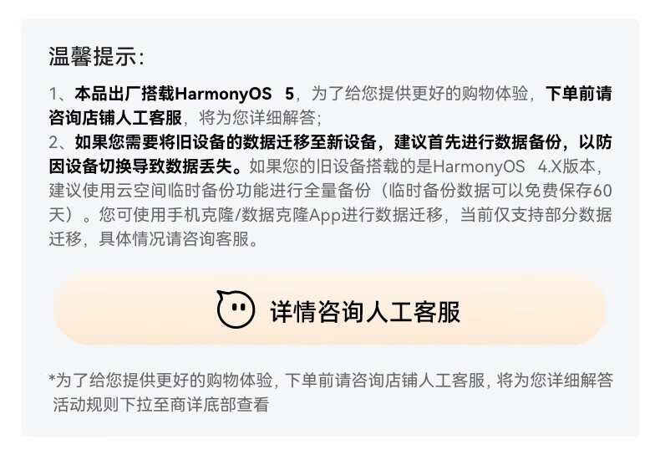Click the bold phrase 下单前请

coord(578,94)
